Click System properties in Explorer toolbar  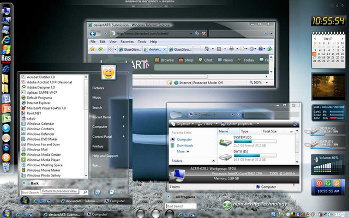[x=237, y=124]
